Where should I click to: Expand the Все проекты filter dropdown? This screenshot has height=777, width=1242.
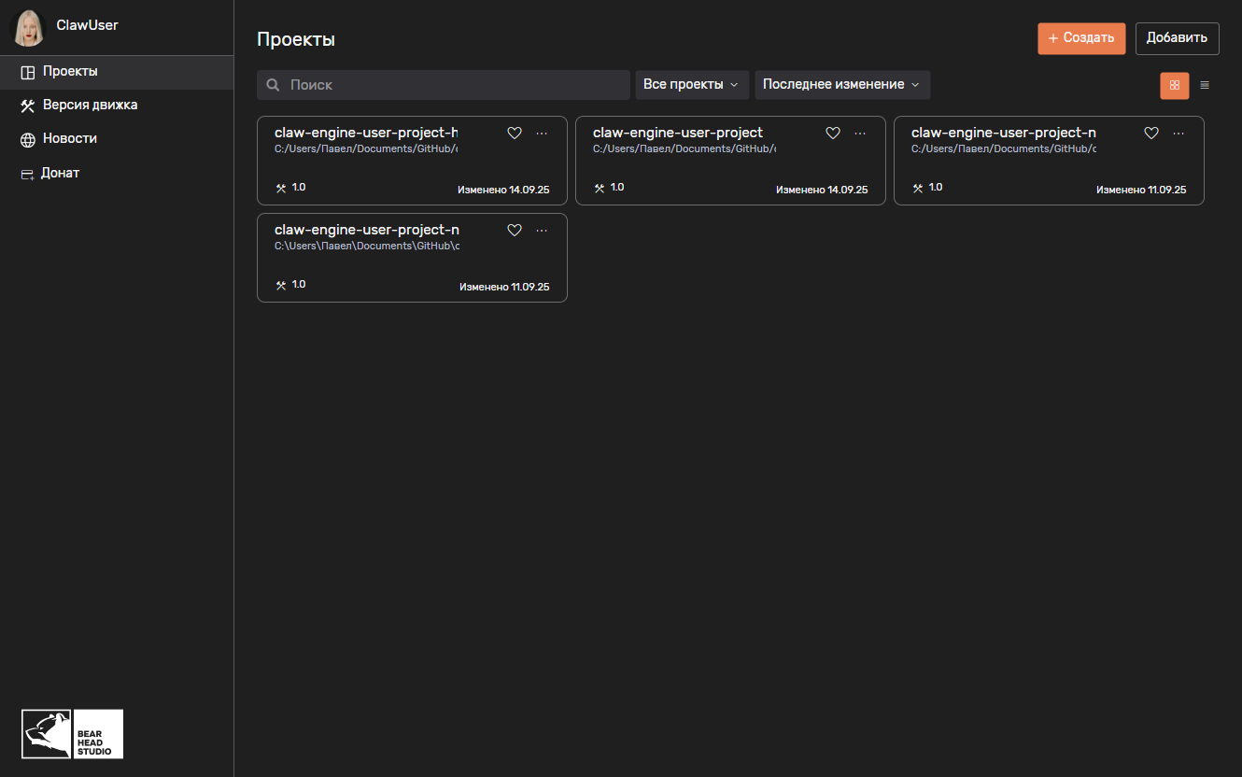pos(692,85)
